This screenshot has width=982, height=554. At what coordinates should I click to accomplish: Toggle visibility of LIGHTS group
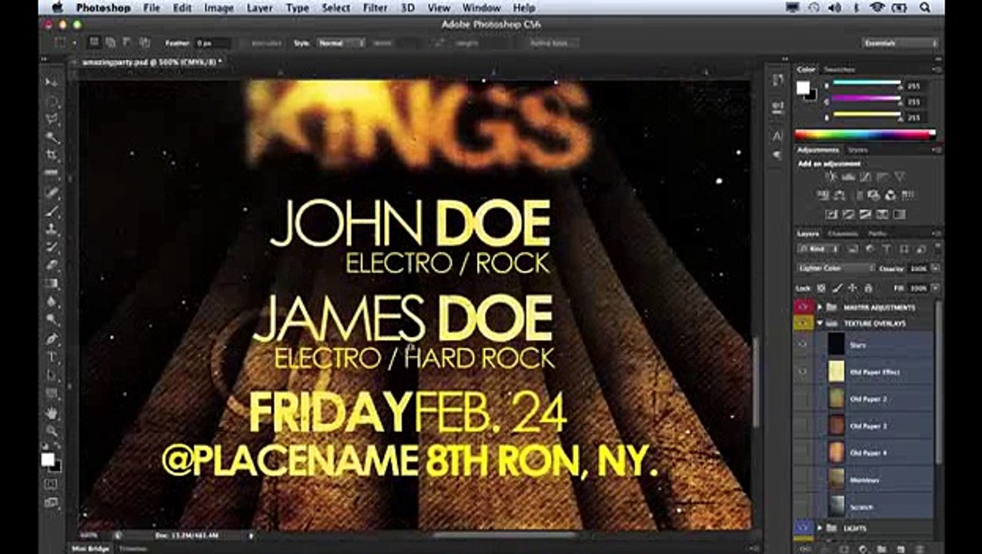click(803, 528)
